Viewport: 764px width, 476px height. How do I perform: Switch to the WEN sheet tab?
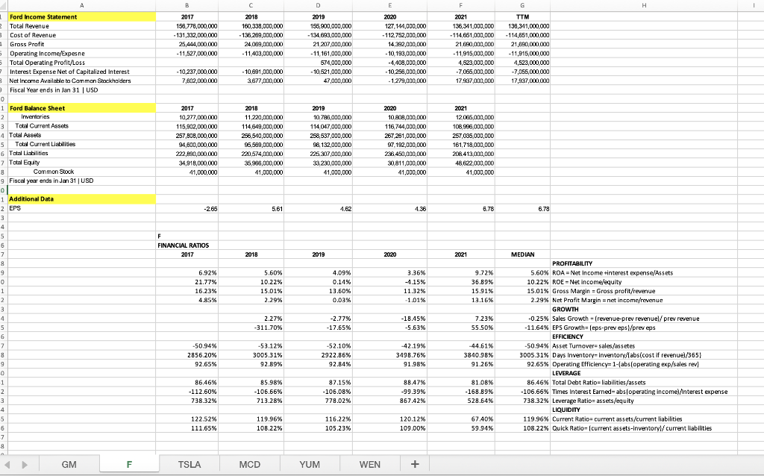[369, 463]
